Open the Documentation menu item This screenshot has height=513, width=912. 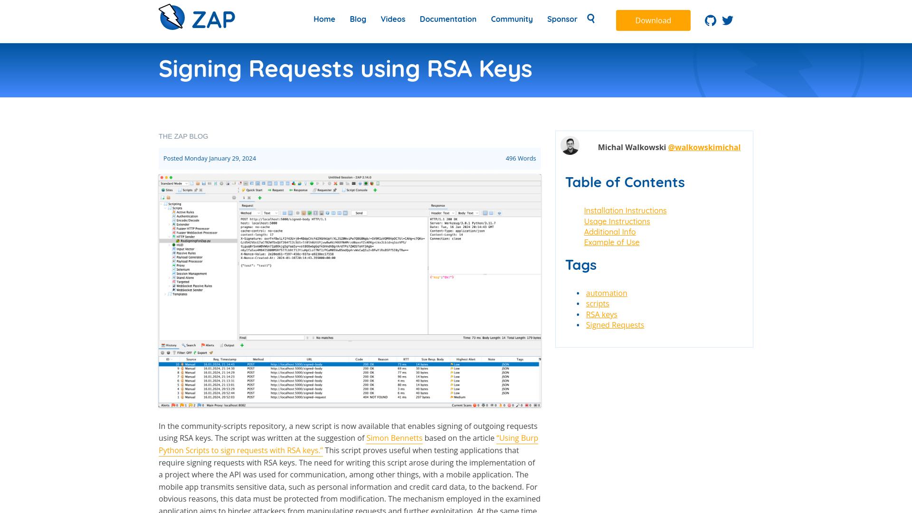pos(448,19)
